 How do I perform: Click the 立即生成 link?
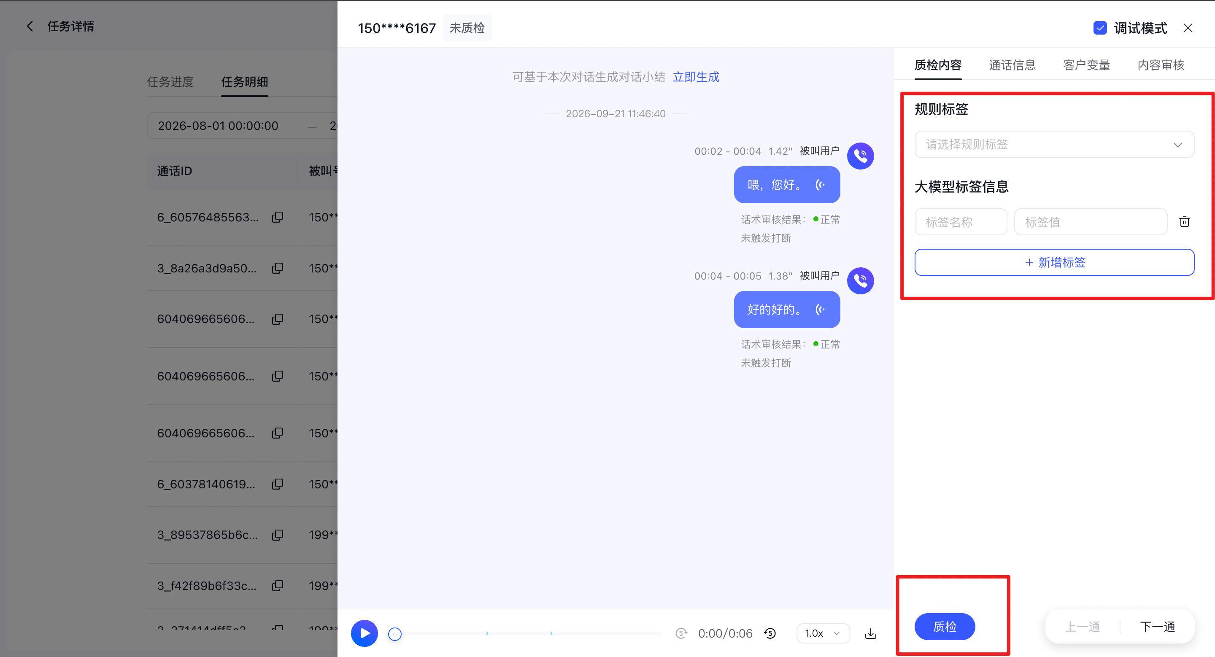(696, 77)
